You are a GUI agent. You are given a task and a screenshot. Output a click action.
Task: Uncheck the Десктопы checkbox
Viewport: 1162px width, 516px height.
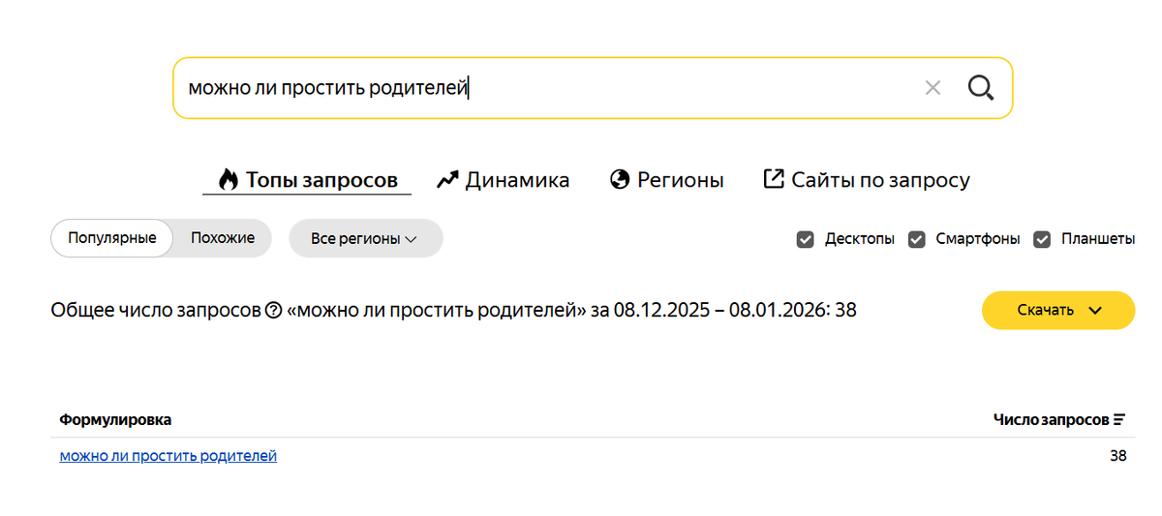click(805, 239)
